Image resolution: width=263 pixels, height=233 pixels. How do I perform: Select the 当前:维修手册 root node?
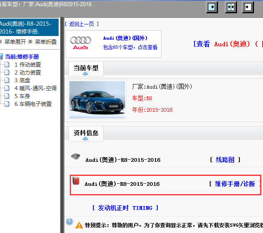pyautogui.click(x=22, y=57)
